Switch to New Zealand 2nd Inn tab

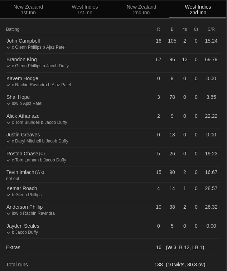tap(141, 10)
